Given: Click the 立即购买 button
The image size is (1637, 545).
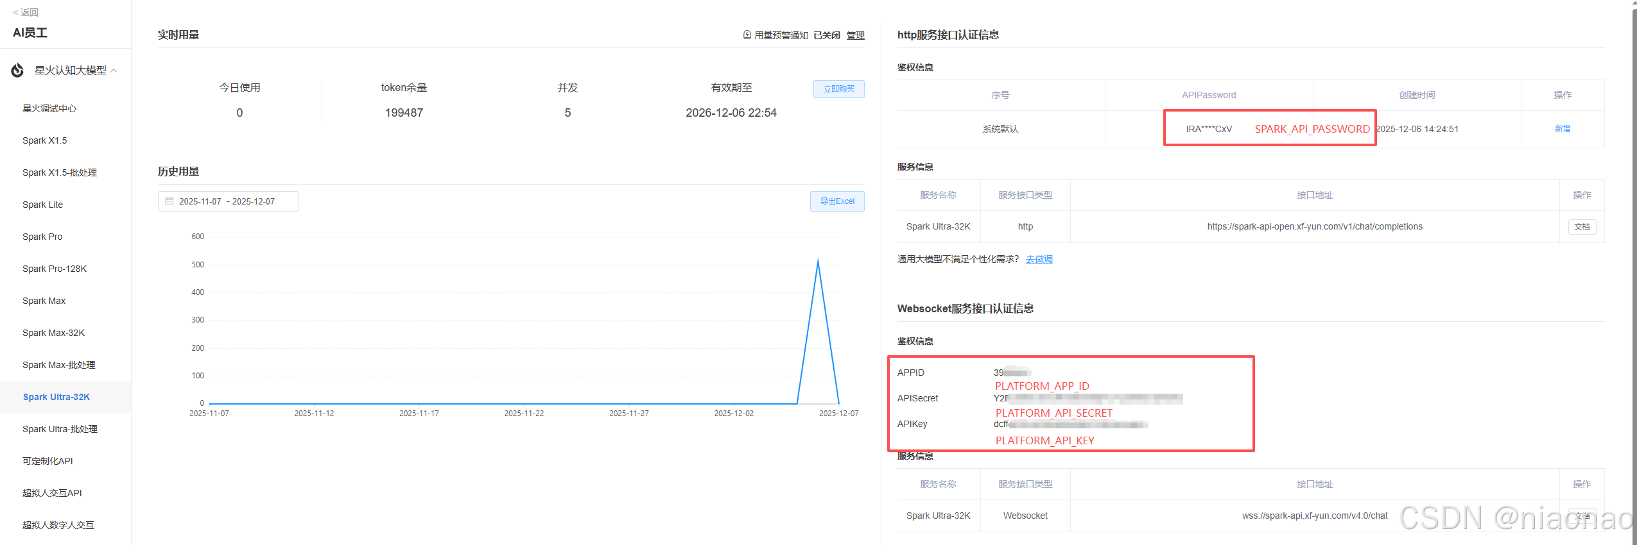Looking at the screenshot, I should [x=838, y=89].
